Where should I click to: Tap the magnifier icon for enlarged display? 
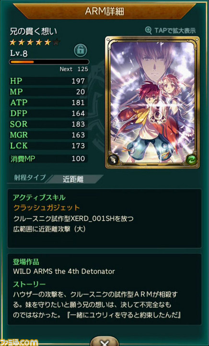click(149, 30)
